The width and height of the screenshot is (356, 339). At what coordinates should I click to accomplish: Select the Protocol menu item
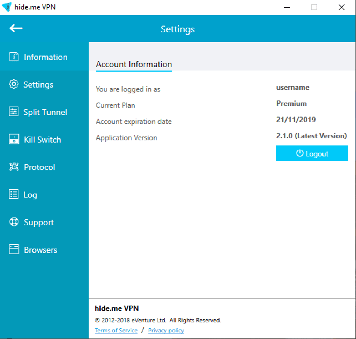coord(39,167)
